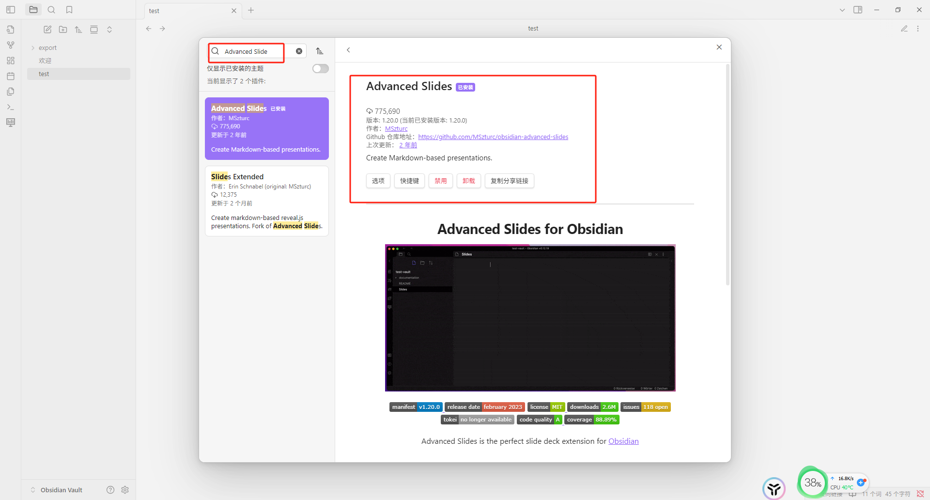Open Obsidian settings via the gear icon
Image resolution: width=930 pixels, height=500 pixels.
pos(124,489)
